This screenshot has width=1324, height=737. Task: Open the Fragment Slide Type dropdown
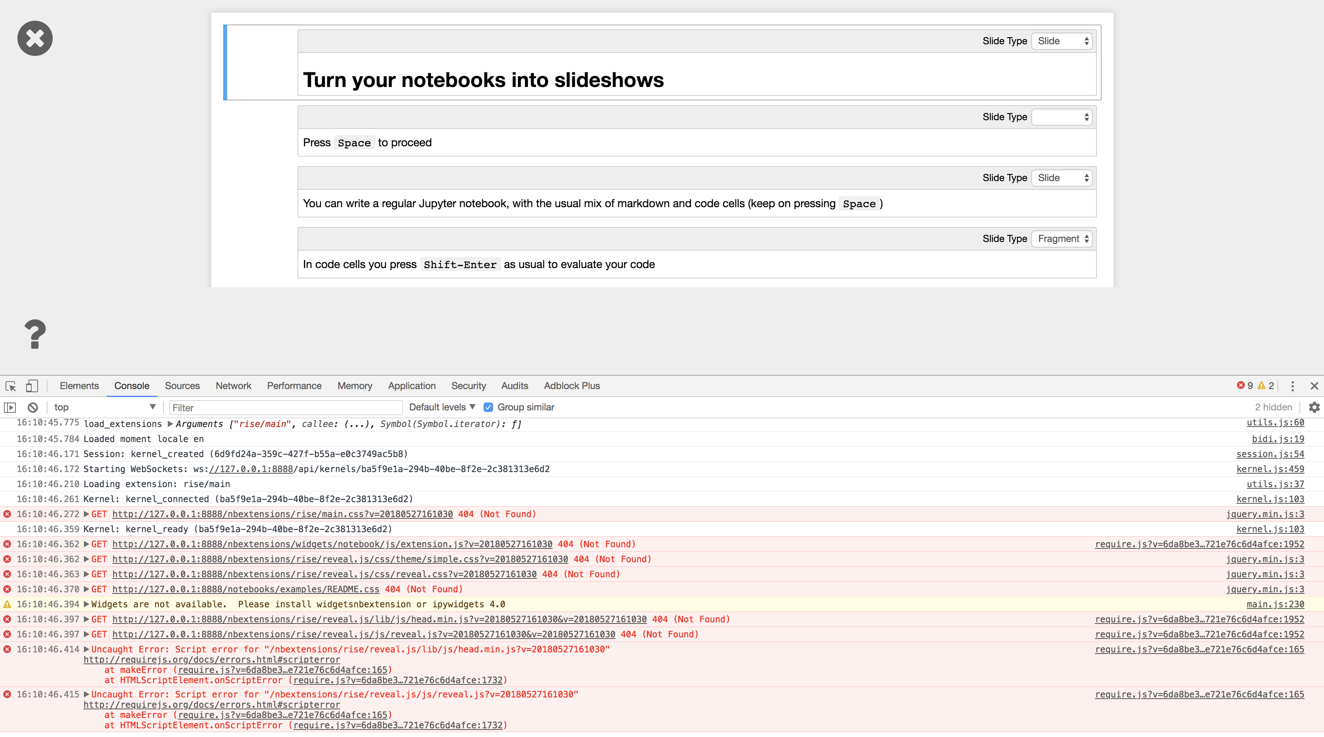1062,239
